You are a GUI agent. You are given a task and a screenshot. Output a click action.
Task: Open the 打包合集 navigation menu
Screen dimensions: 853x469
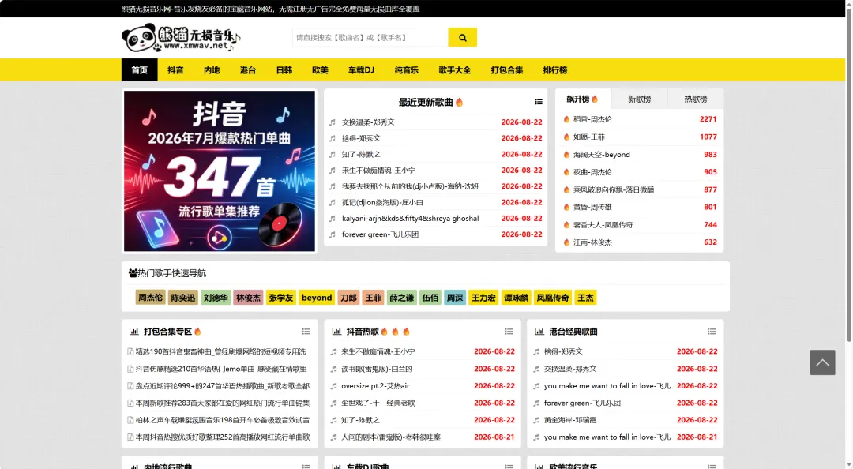507,69
